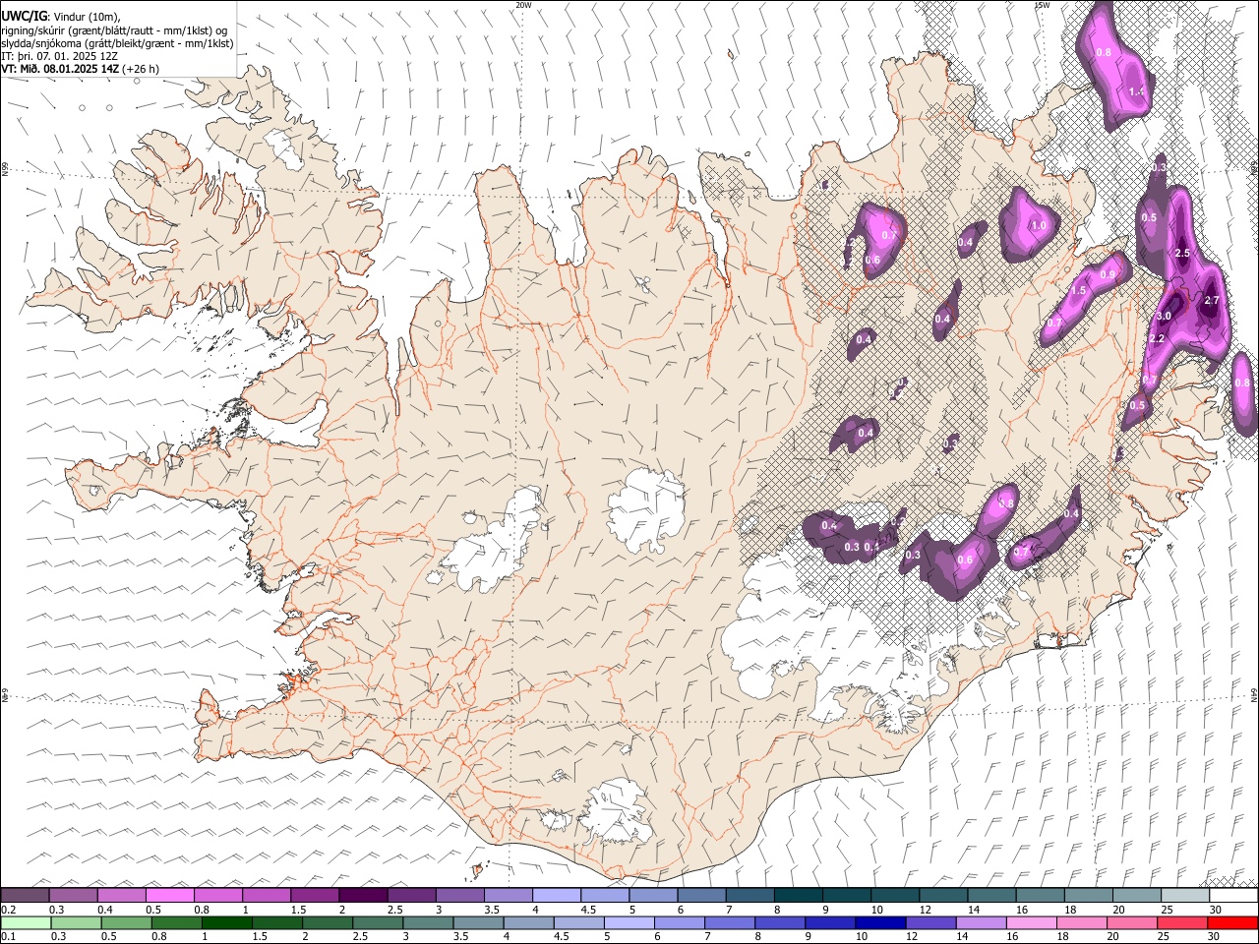
Task: Click the '0.1' number label under lower legend row
Action: point(8,936)
